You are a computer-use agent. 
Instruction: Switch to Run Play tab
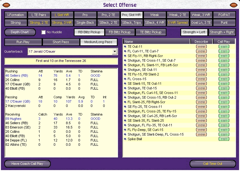point(23,42)
